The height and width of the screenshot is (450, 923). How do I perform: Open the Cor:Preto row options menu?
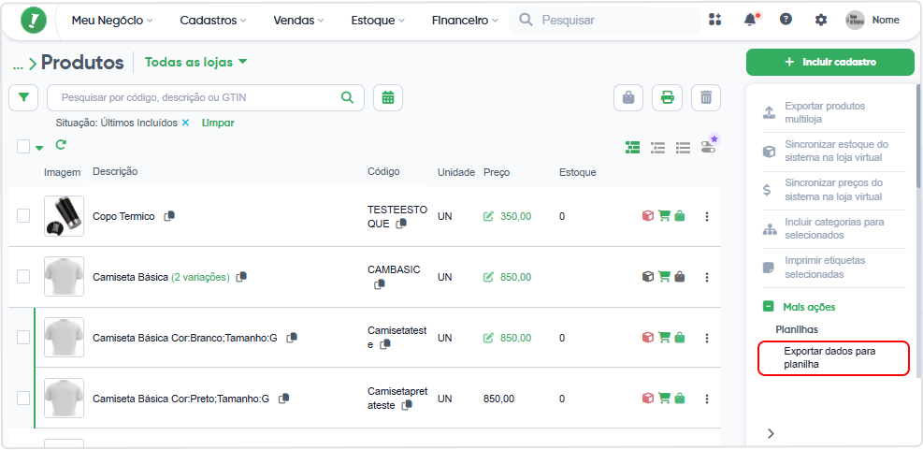point(706,399)
